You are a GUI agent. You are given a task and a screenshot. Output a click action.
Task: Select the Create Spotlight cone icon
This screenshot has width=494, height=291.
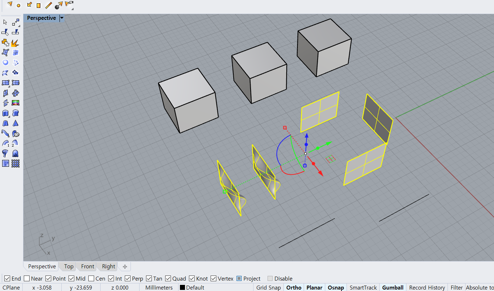pyautogui.click(x=10, y=4)
